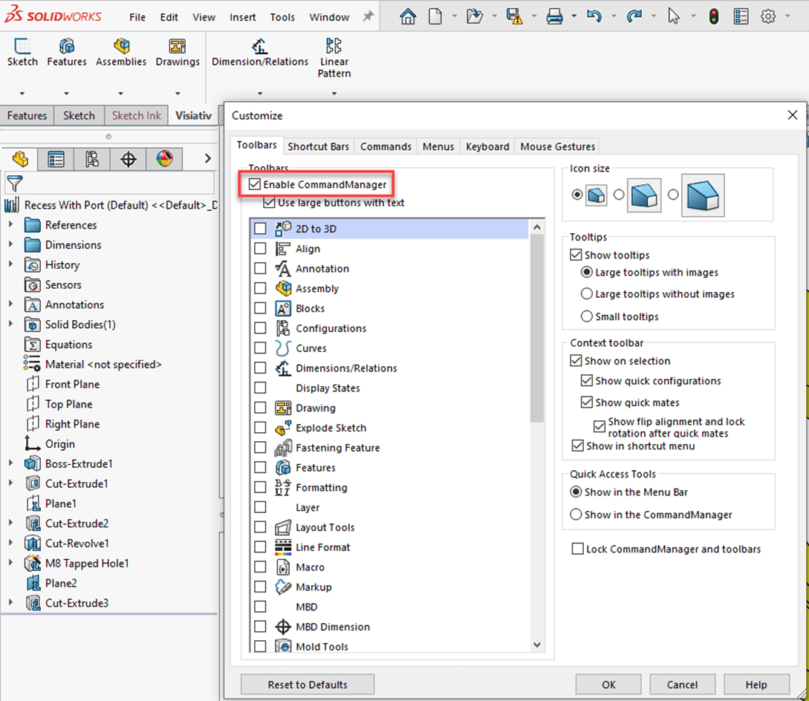The width and height of the screenshot is (809, 701).
Task: Open the Insert menu
Action: tap(242, 17)
